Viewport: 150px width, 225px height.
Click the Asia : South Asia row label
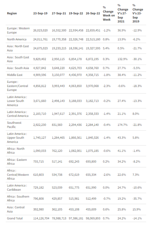tap(18, 68)
